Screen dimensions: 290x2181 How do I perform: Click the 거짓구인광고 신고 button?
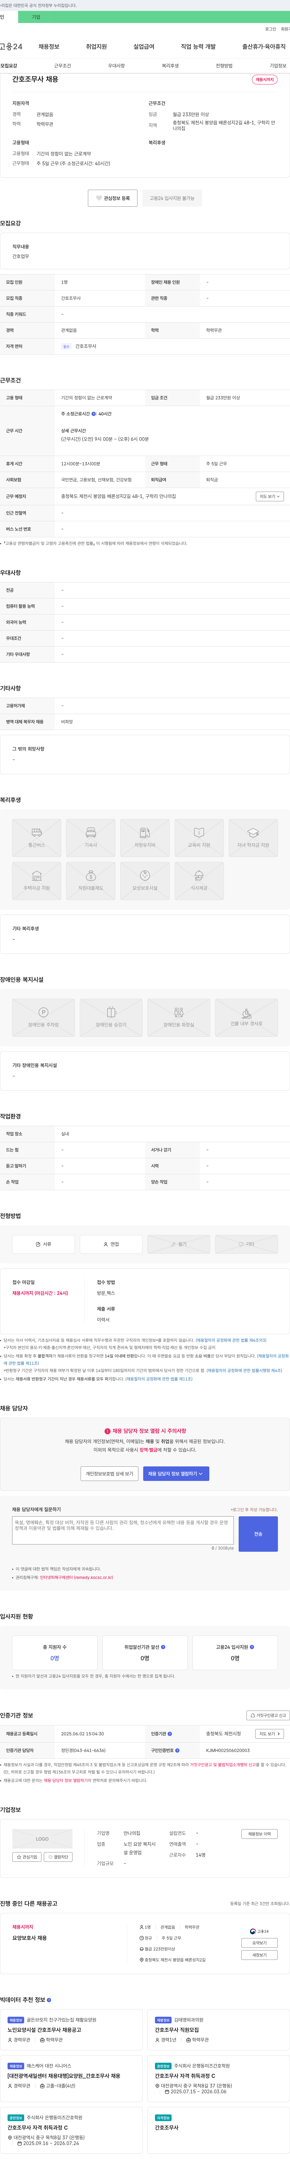pyautogui.click(x=268, y=1715)
